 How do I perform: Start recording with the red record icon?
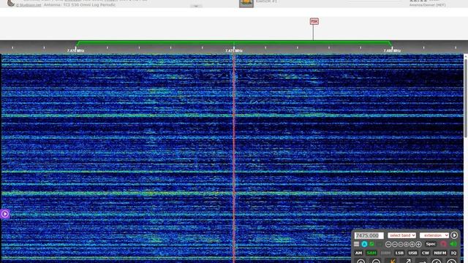[x=444, y=244]
